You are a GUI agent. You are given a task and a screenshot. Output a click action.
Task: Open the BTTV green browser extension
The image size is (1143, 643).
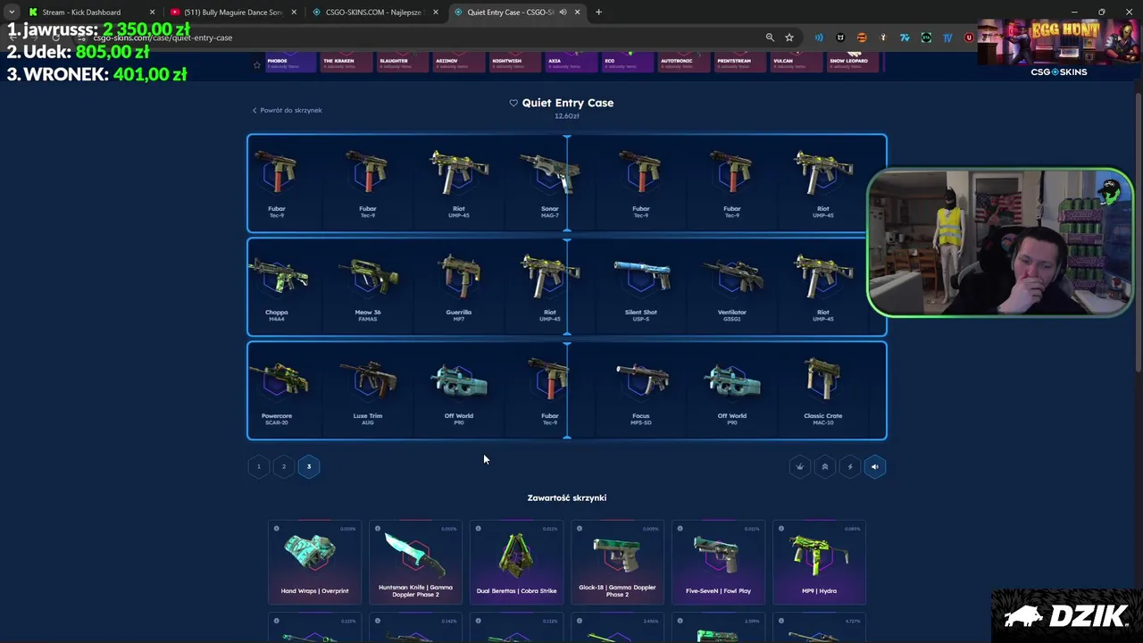[x=926, y=38]
